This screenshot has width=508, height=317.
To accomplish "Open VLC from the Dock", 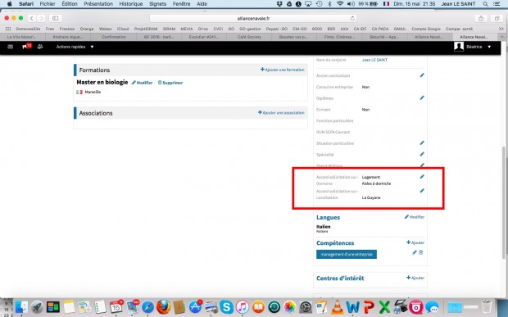I will click(337, 306).
